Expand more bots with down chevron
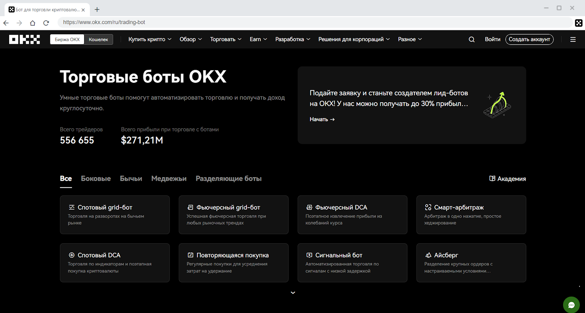Screen dimensions: 585x313 293,293
